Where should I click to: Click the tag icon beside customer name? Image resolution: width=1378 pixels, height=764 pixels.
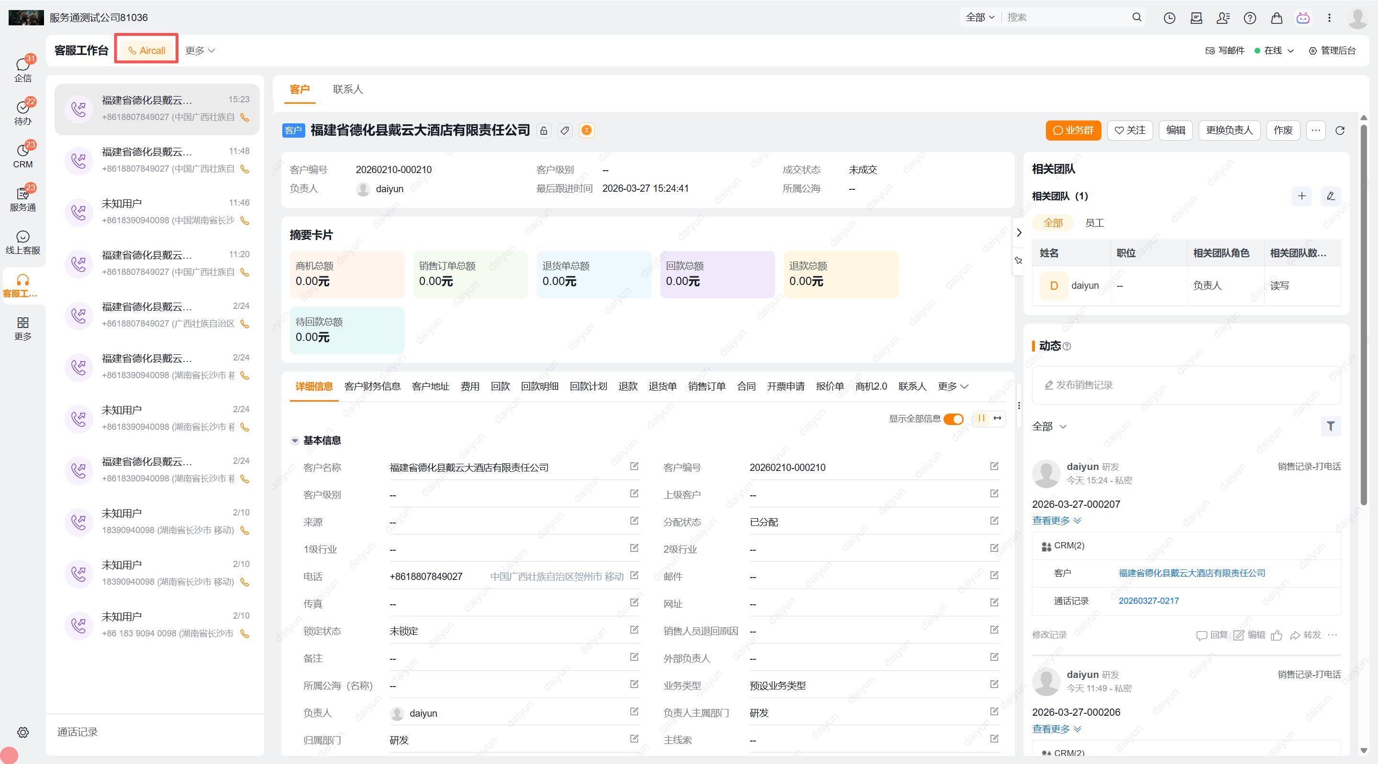[x=565, y=131]
